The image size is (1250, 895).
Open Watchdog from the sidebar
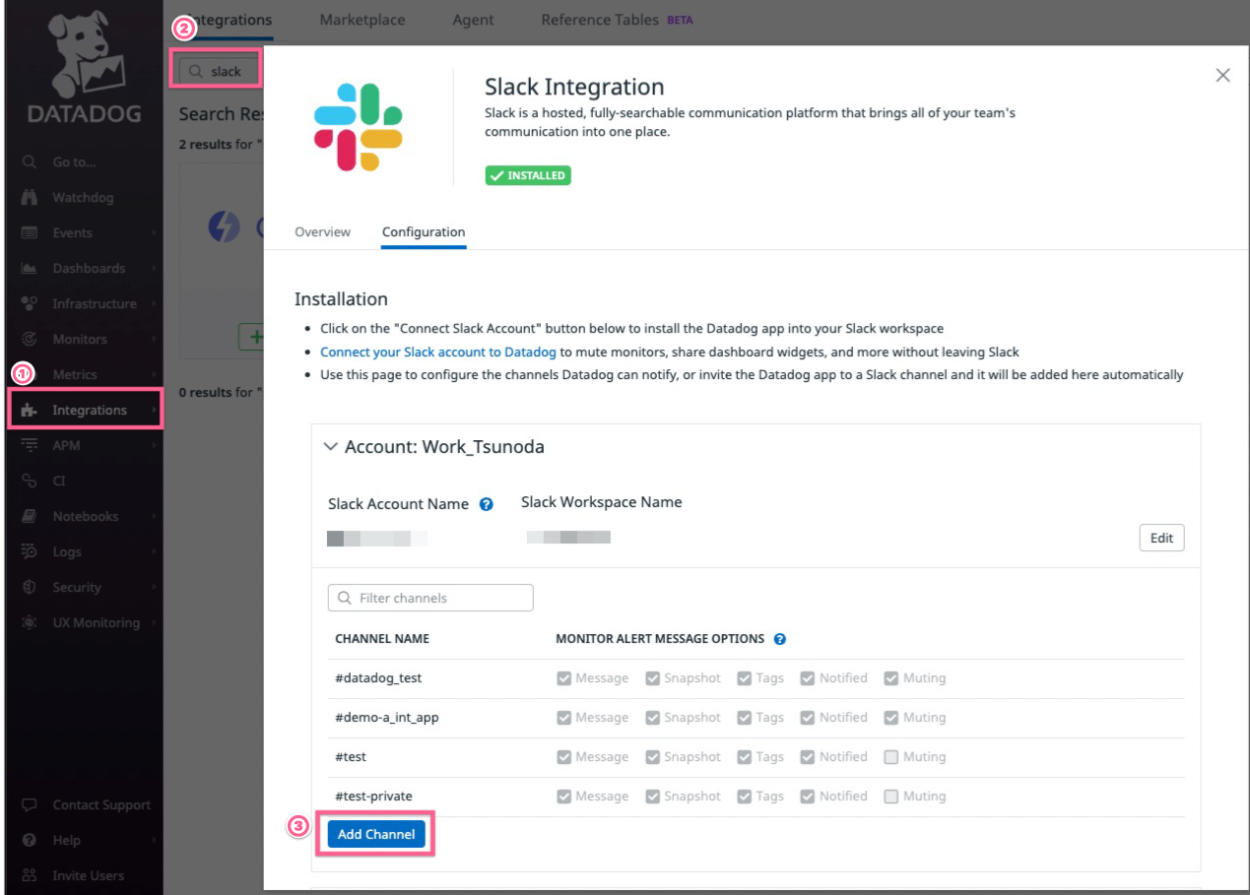[74, 197]
